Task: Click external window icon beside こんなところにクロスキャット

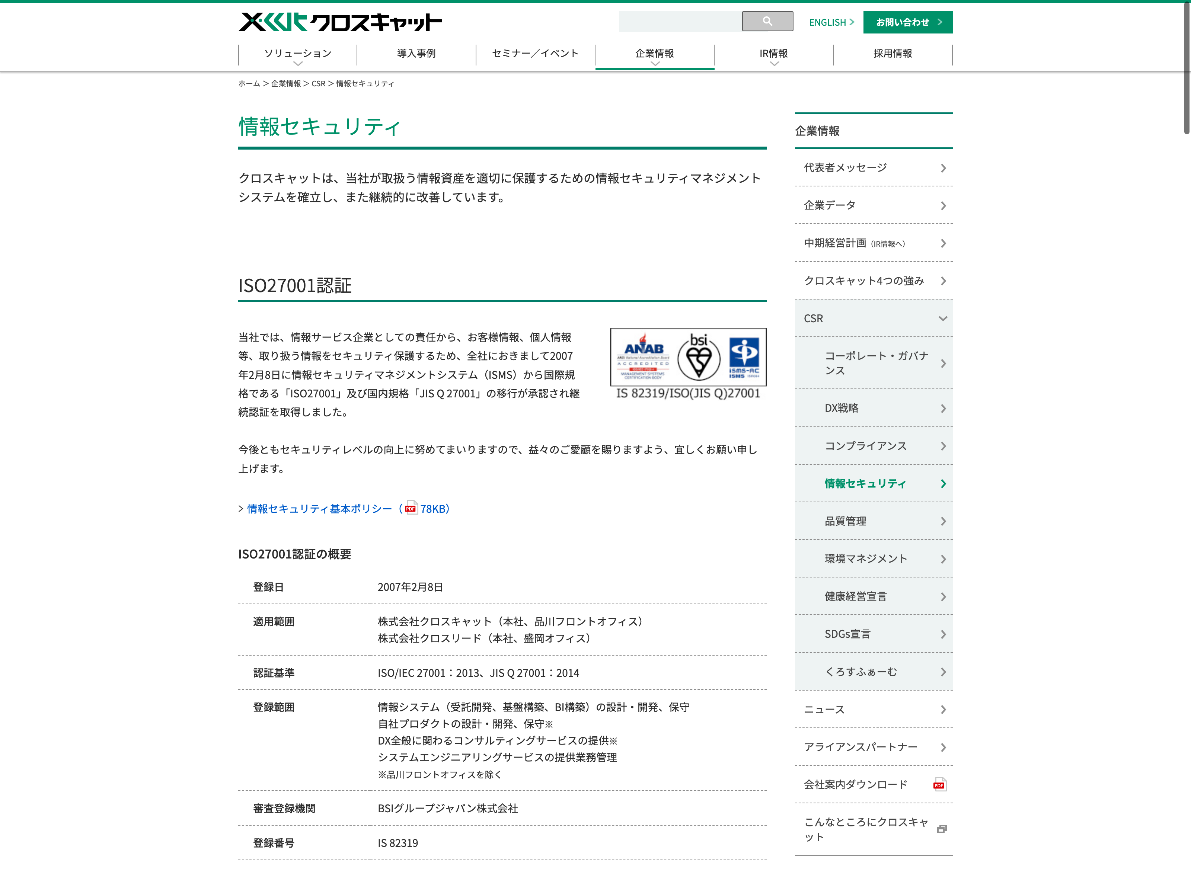Action: (941, 829)
